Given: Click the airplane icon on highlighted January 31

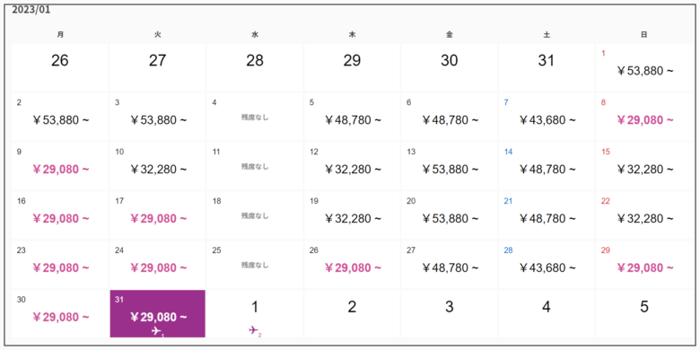Looking at the screenshot, I should click(156, 331).
